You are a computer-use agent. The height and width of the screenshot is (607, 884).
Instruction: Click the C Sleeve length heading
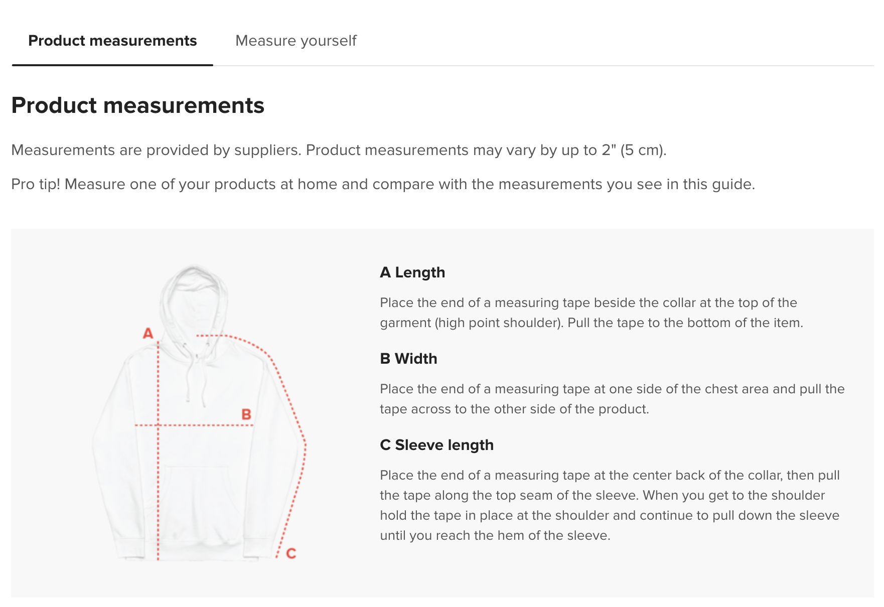(436, 445)
